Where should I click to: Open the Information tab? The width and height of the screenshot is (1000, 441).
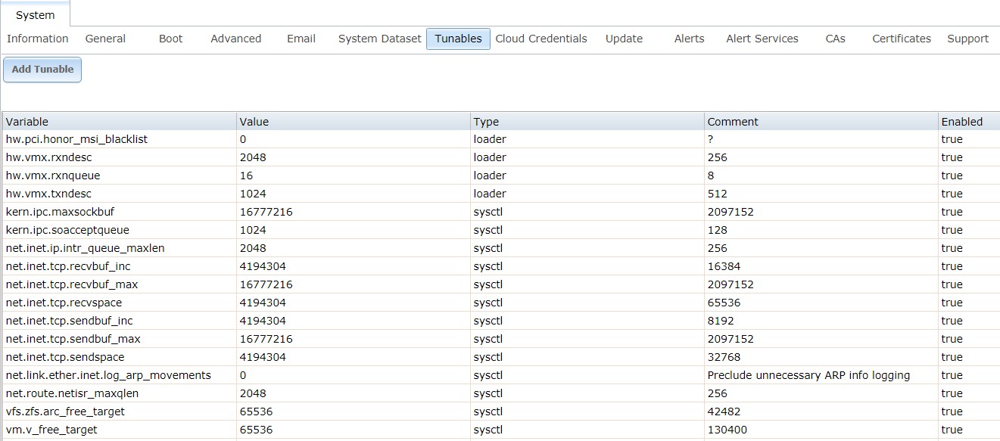coord(38,39)
